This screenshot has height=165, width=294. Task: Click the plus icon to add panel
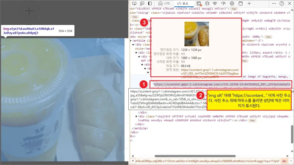[x=249, y=3]
